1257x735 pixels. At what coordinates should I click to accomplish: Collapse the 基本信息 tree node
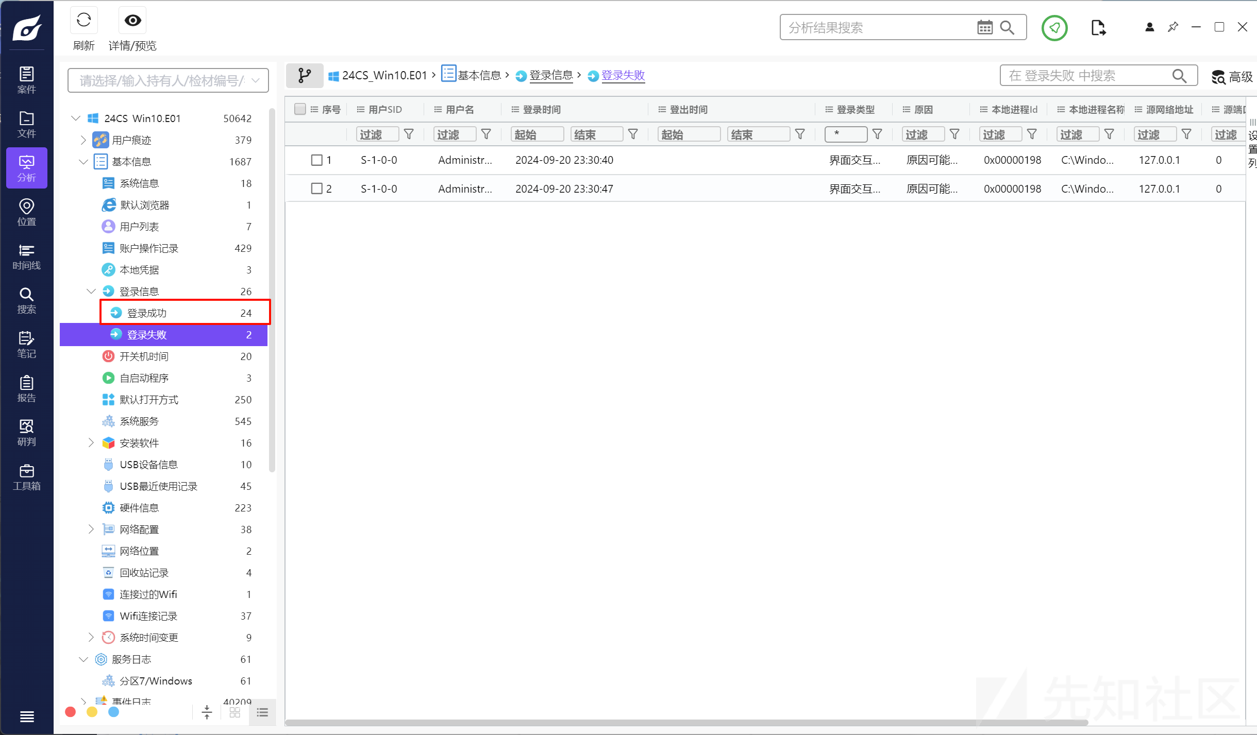coord(83,162)
